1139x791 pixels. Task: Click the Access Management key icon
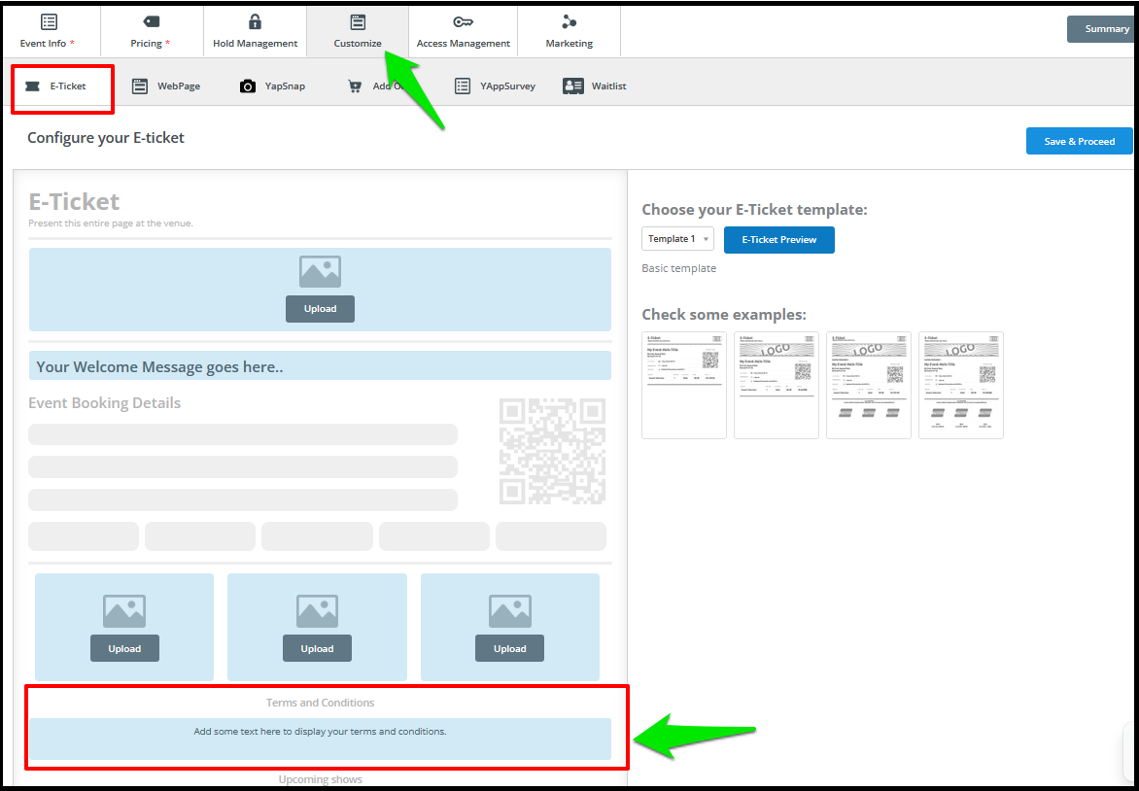tap(463, 21)
